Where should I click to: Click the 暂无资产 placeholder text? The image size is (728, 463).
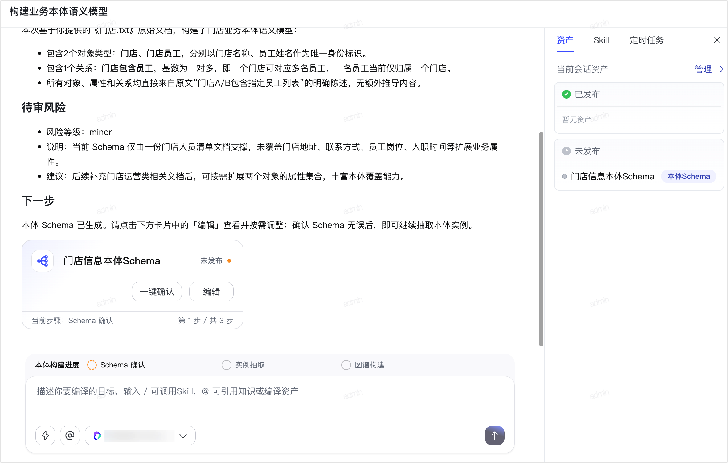click(x=577, y=119)
